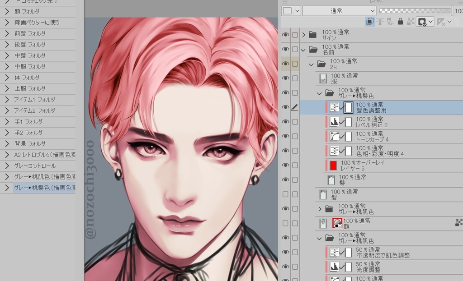
Task: Expand the 顔 フォルダ item in left list
Action: pyautogui.click(x=7, y=11)
